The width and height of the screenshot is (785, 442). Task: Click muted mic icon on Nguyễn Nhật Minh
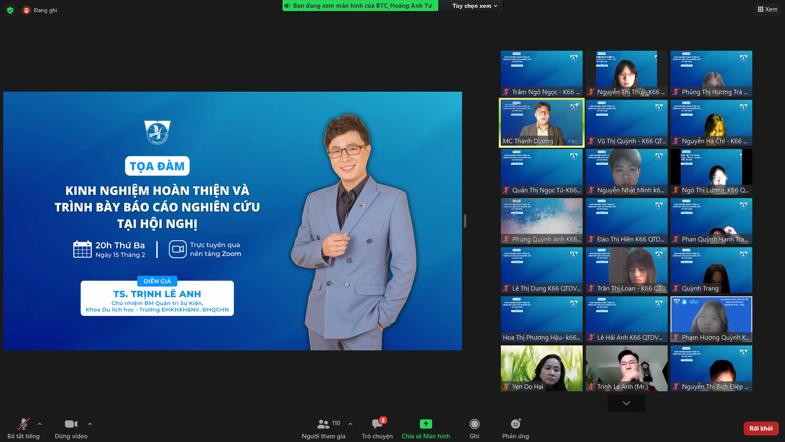591,190
